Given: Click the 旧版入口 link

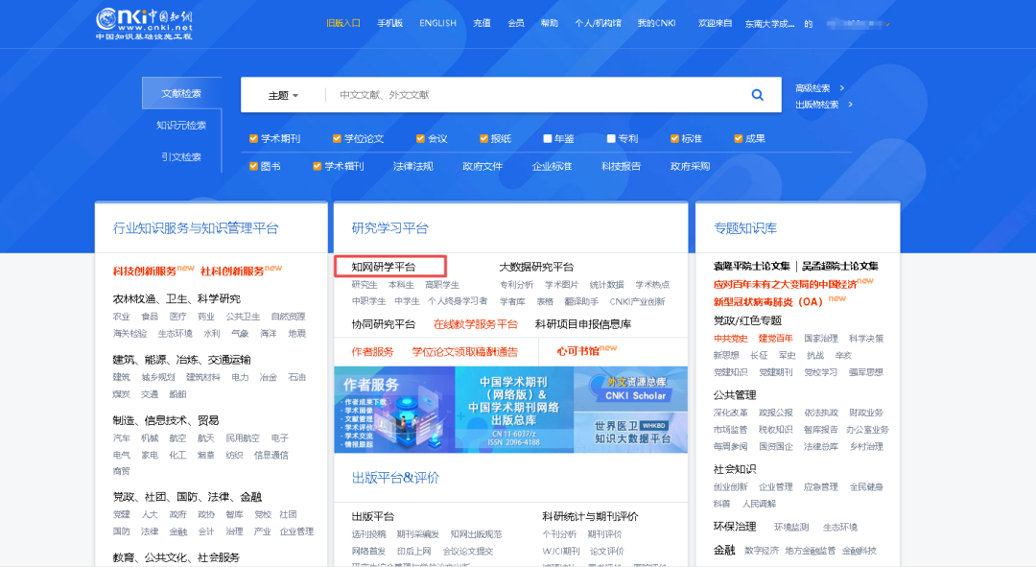Looking at the screenshot, I should 344,23.
